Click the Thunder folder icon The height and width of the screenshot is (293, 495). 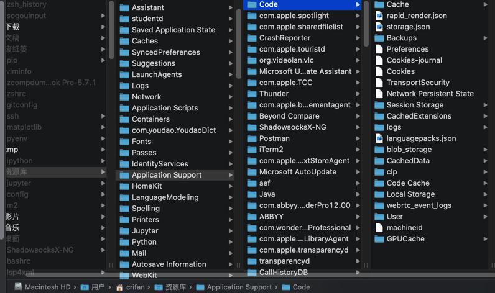pyautogui.click(x=252, y=94)
